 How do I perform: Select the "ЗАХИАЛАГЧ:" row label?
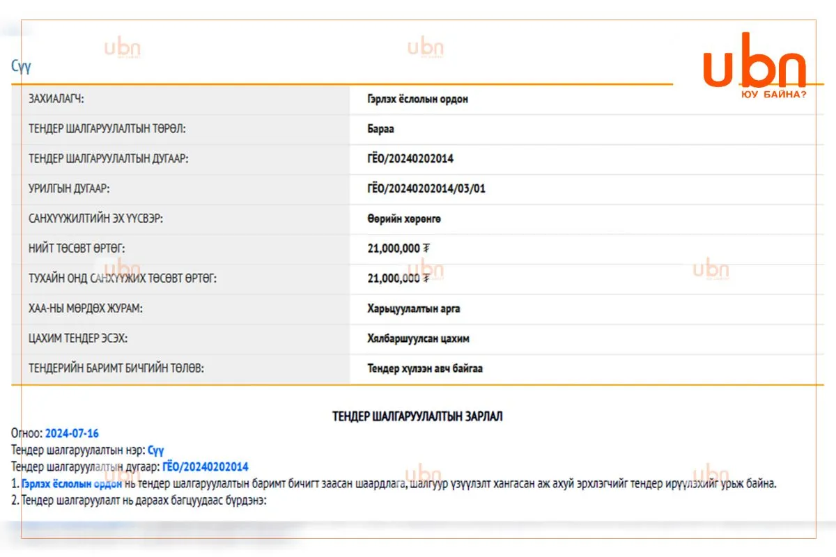[56, 99]
